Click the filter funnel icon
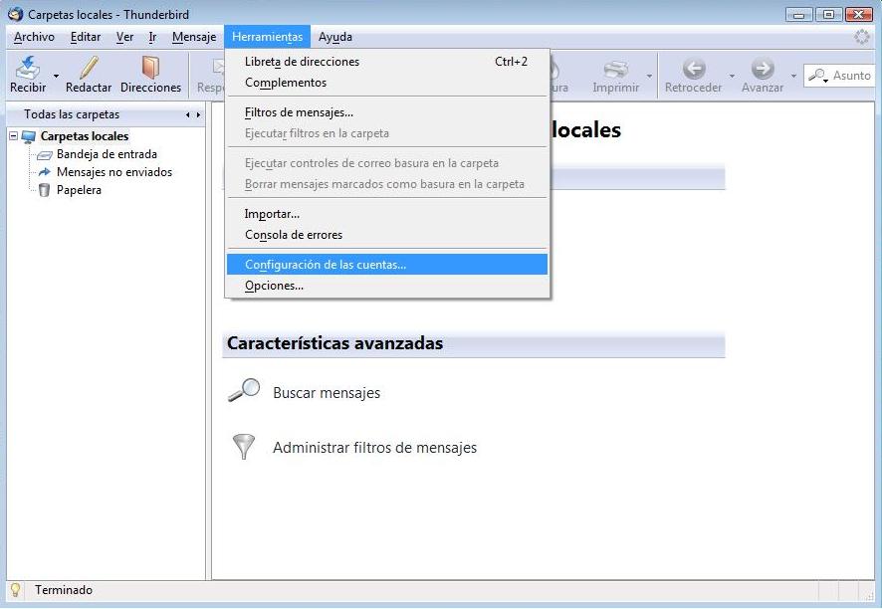Viewport: 882px width, 609px height. [244, 447]
